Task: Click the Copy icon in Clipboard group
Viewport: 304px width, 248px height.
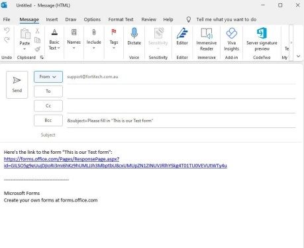Action: [x=38, y=40]
